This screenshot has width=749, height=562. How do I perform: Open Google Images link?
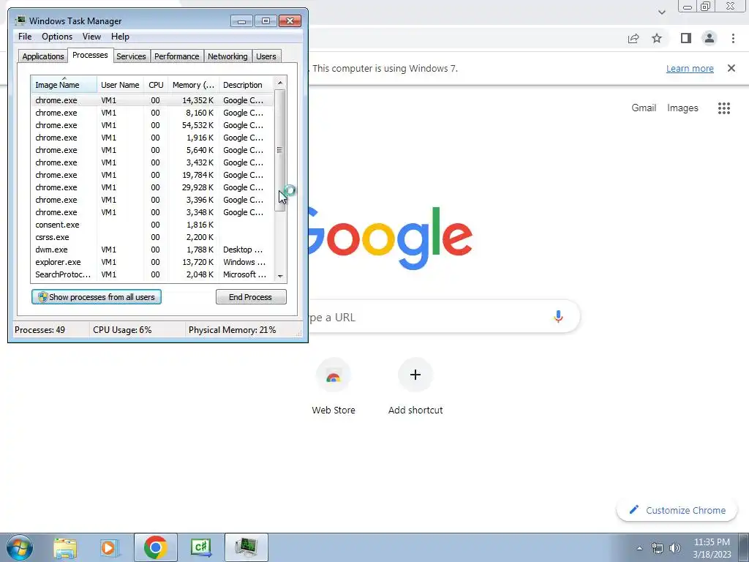point(682,108)
